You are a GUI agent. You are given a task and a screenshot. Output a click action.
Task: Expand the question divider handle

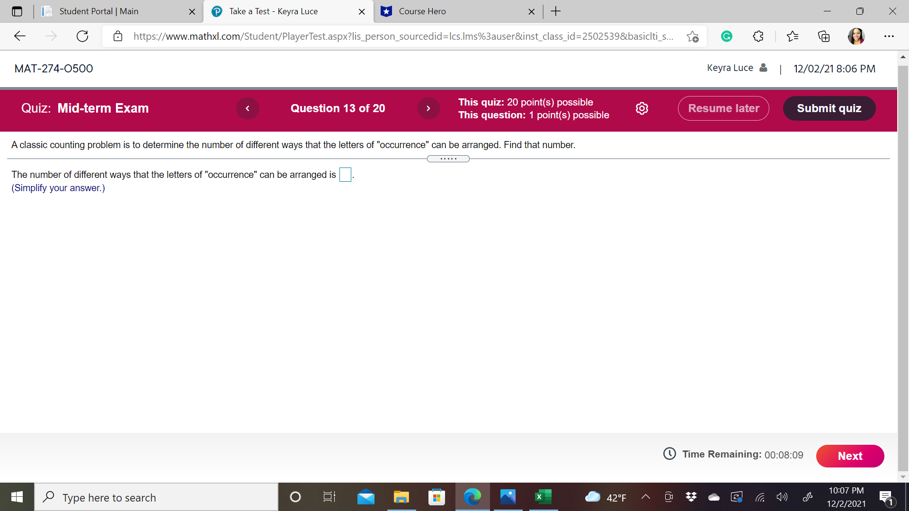coord(448,159)
